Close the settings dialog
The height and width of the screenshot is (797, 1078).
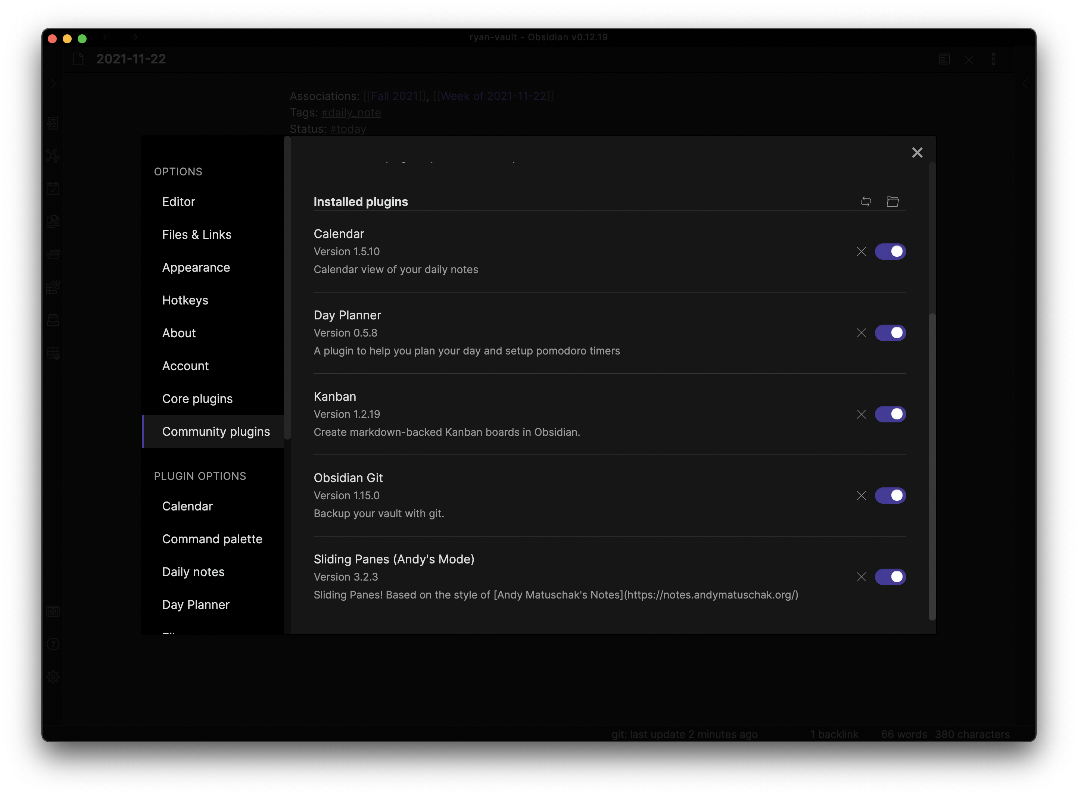917,153
